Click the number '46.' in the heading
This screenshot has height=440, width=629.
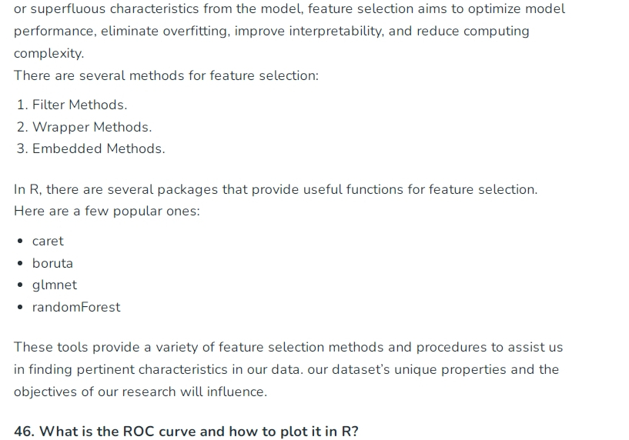[25, 432]
